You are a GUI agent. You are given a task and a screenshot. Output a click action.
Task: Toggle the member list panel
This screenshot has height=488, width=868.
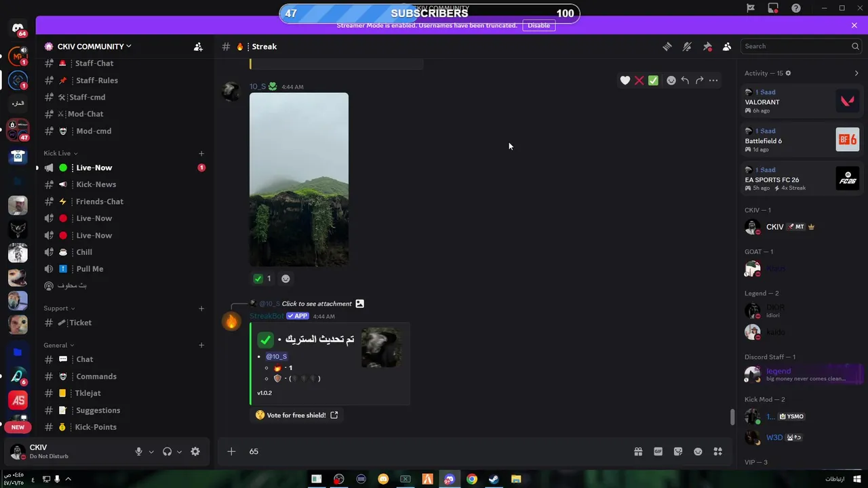point(727,47)
